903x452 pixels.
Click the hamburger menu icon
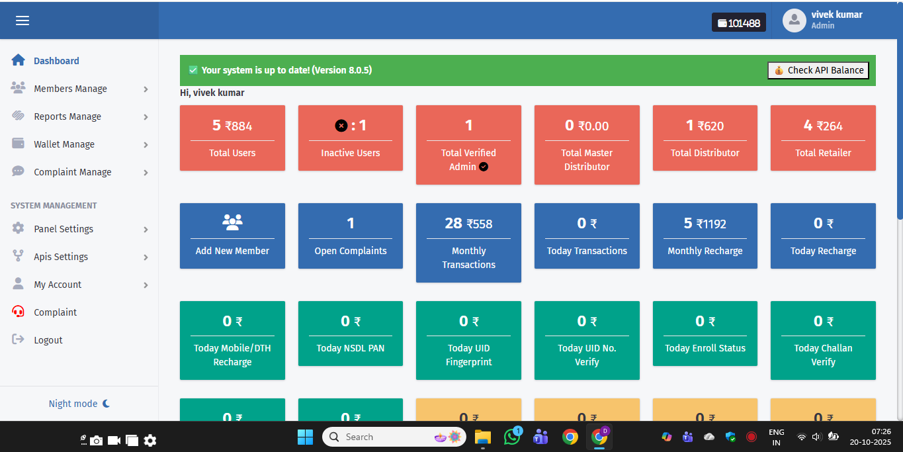(x=22, y=21)
